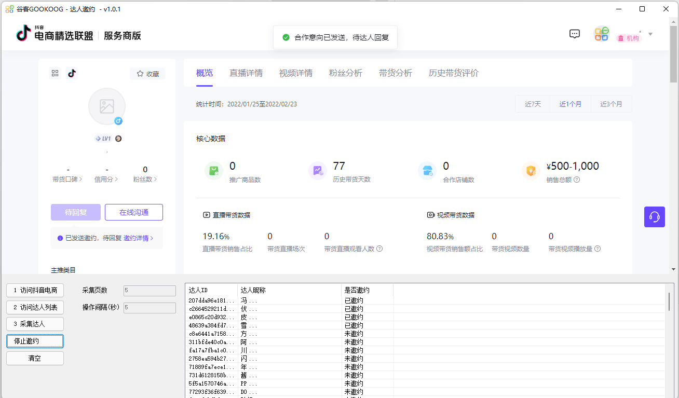
Task: Click the 2 访问达人列表 button
Action: point(35,307)
